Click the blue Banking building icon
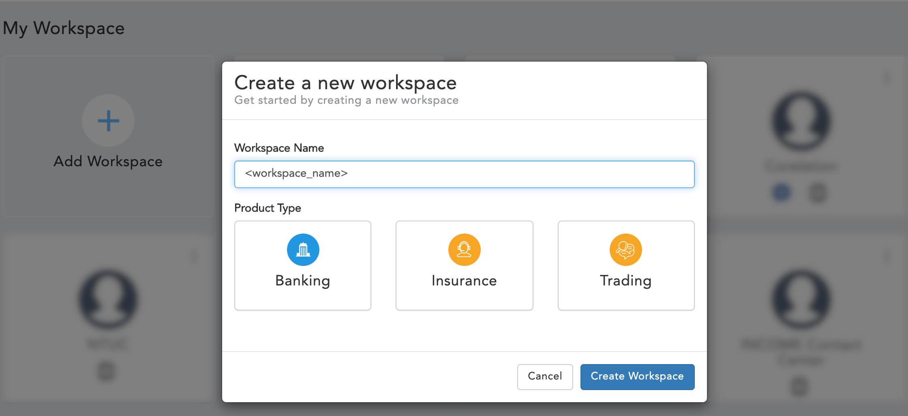This screenshot has height=416, width=908. [303, 250]
